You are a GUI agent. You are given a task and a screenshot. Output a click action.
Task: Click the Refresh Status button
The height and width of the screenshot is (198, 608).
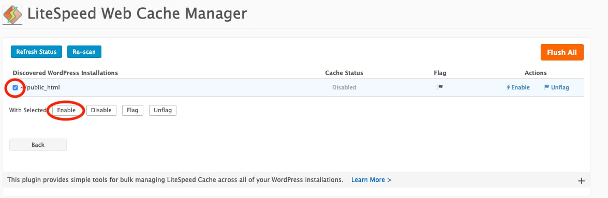click(36, 52)
